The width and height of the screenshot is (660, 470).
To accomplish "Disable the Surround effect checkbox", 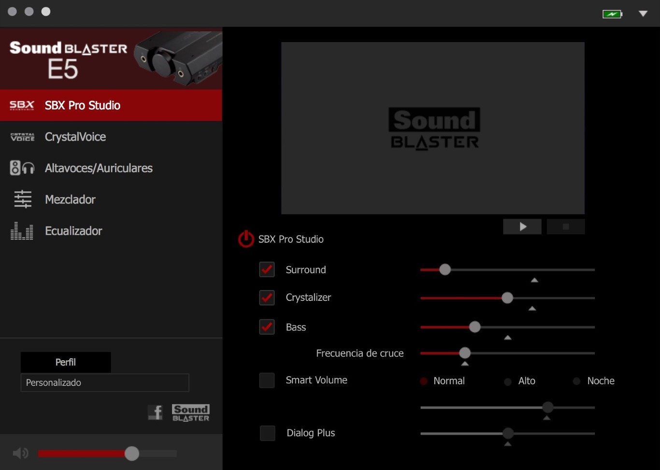I will click(x=267, y=269).
